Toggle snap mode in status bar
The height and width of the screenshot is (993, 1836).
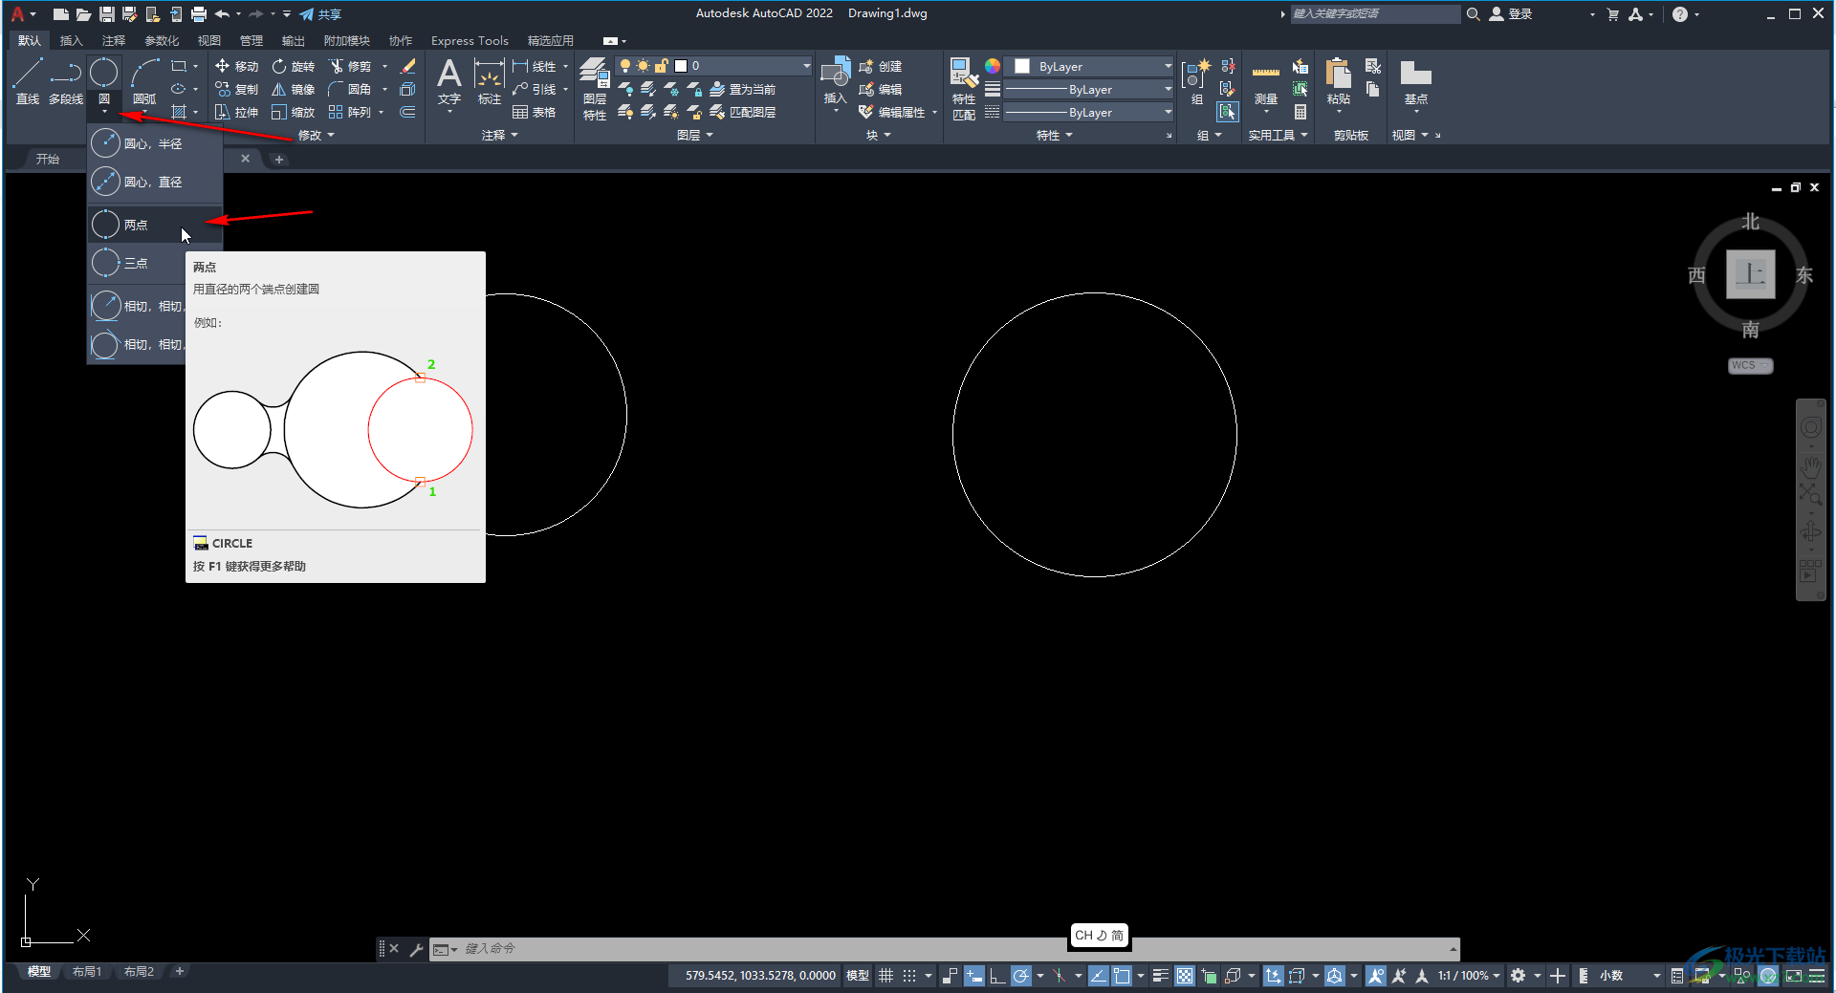(x=909, y=976)
